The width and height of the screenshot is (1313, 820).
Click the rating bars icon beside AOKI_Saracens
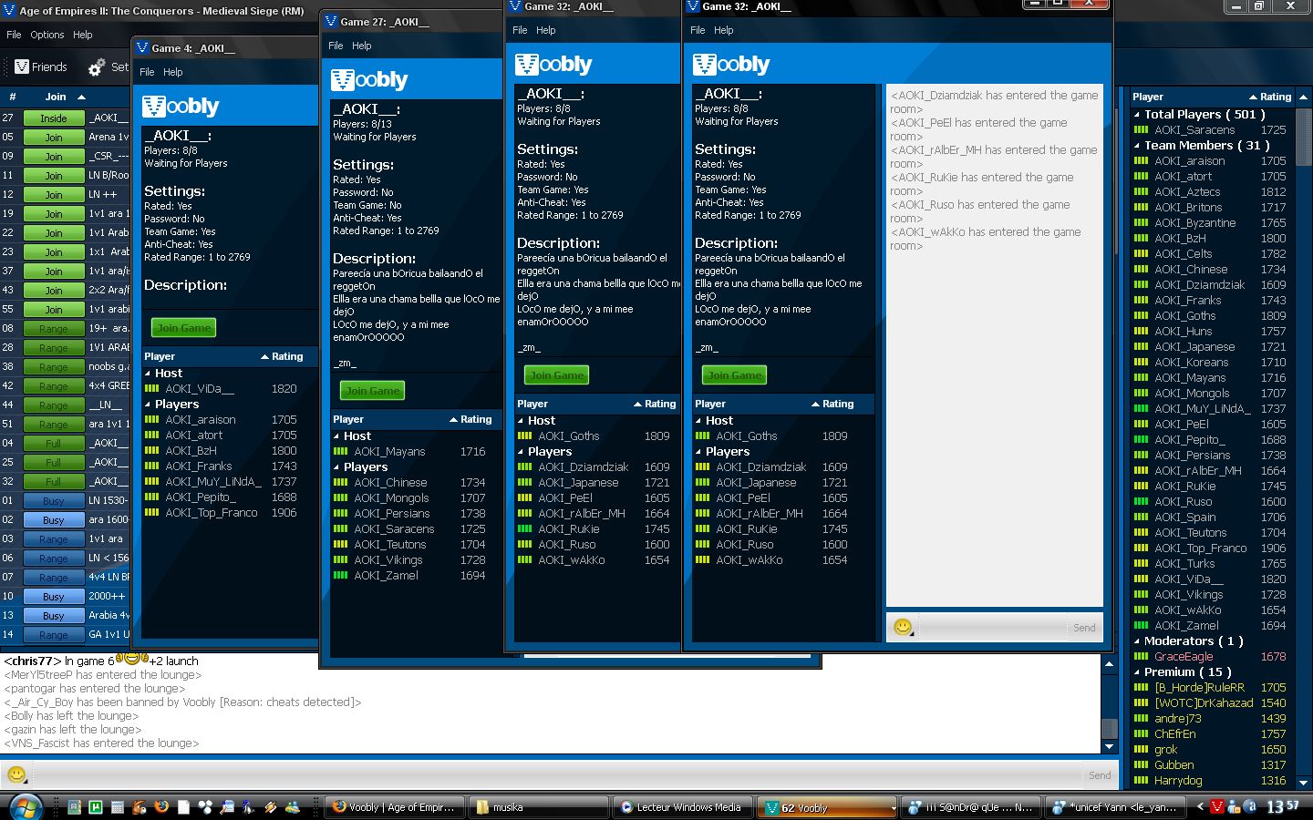click(1141, 130)
